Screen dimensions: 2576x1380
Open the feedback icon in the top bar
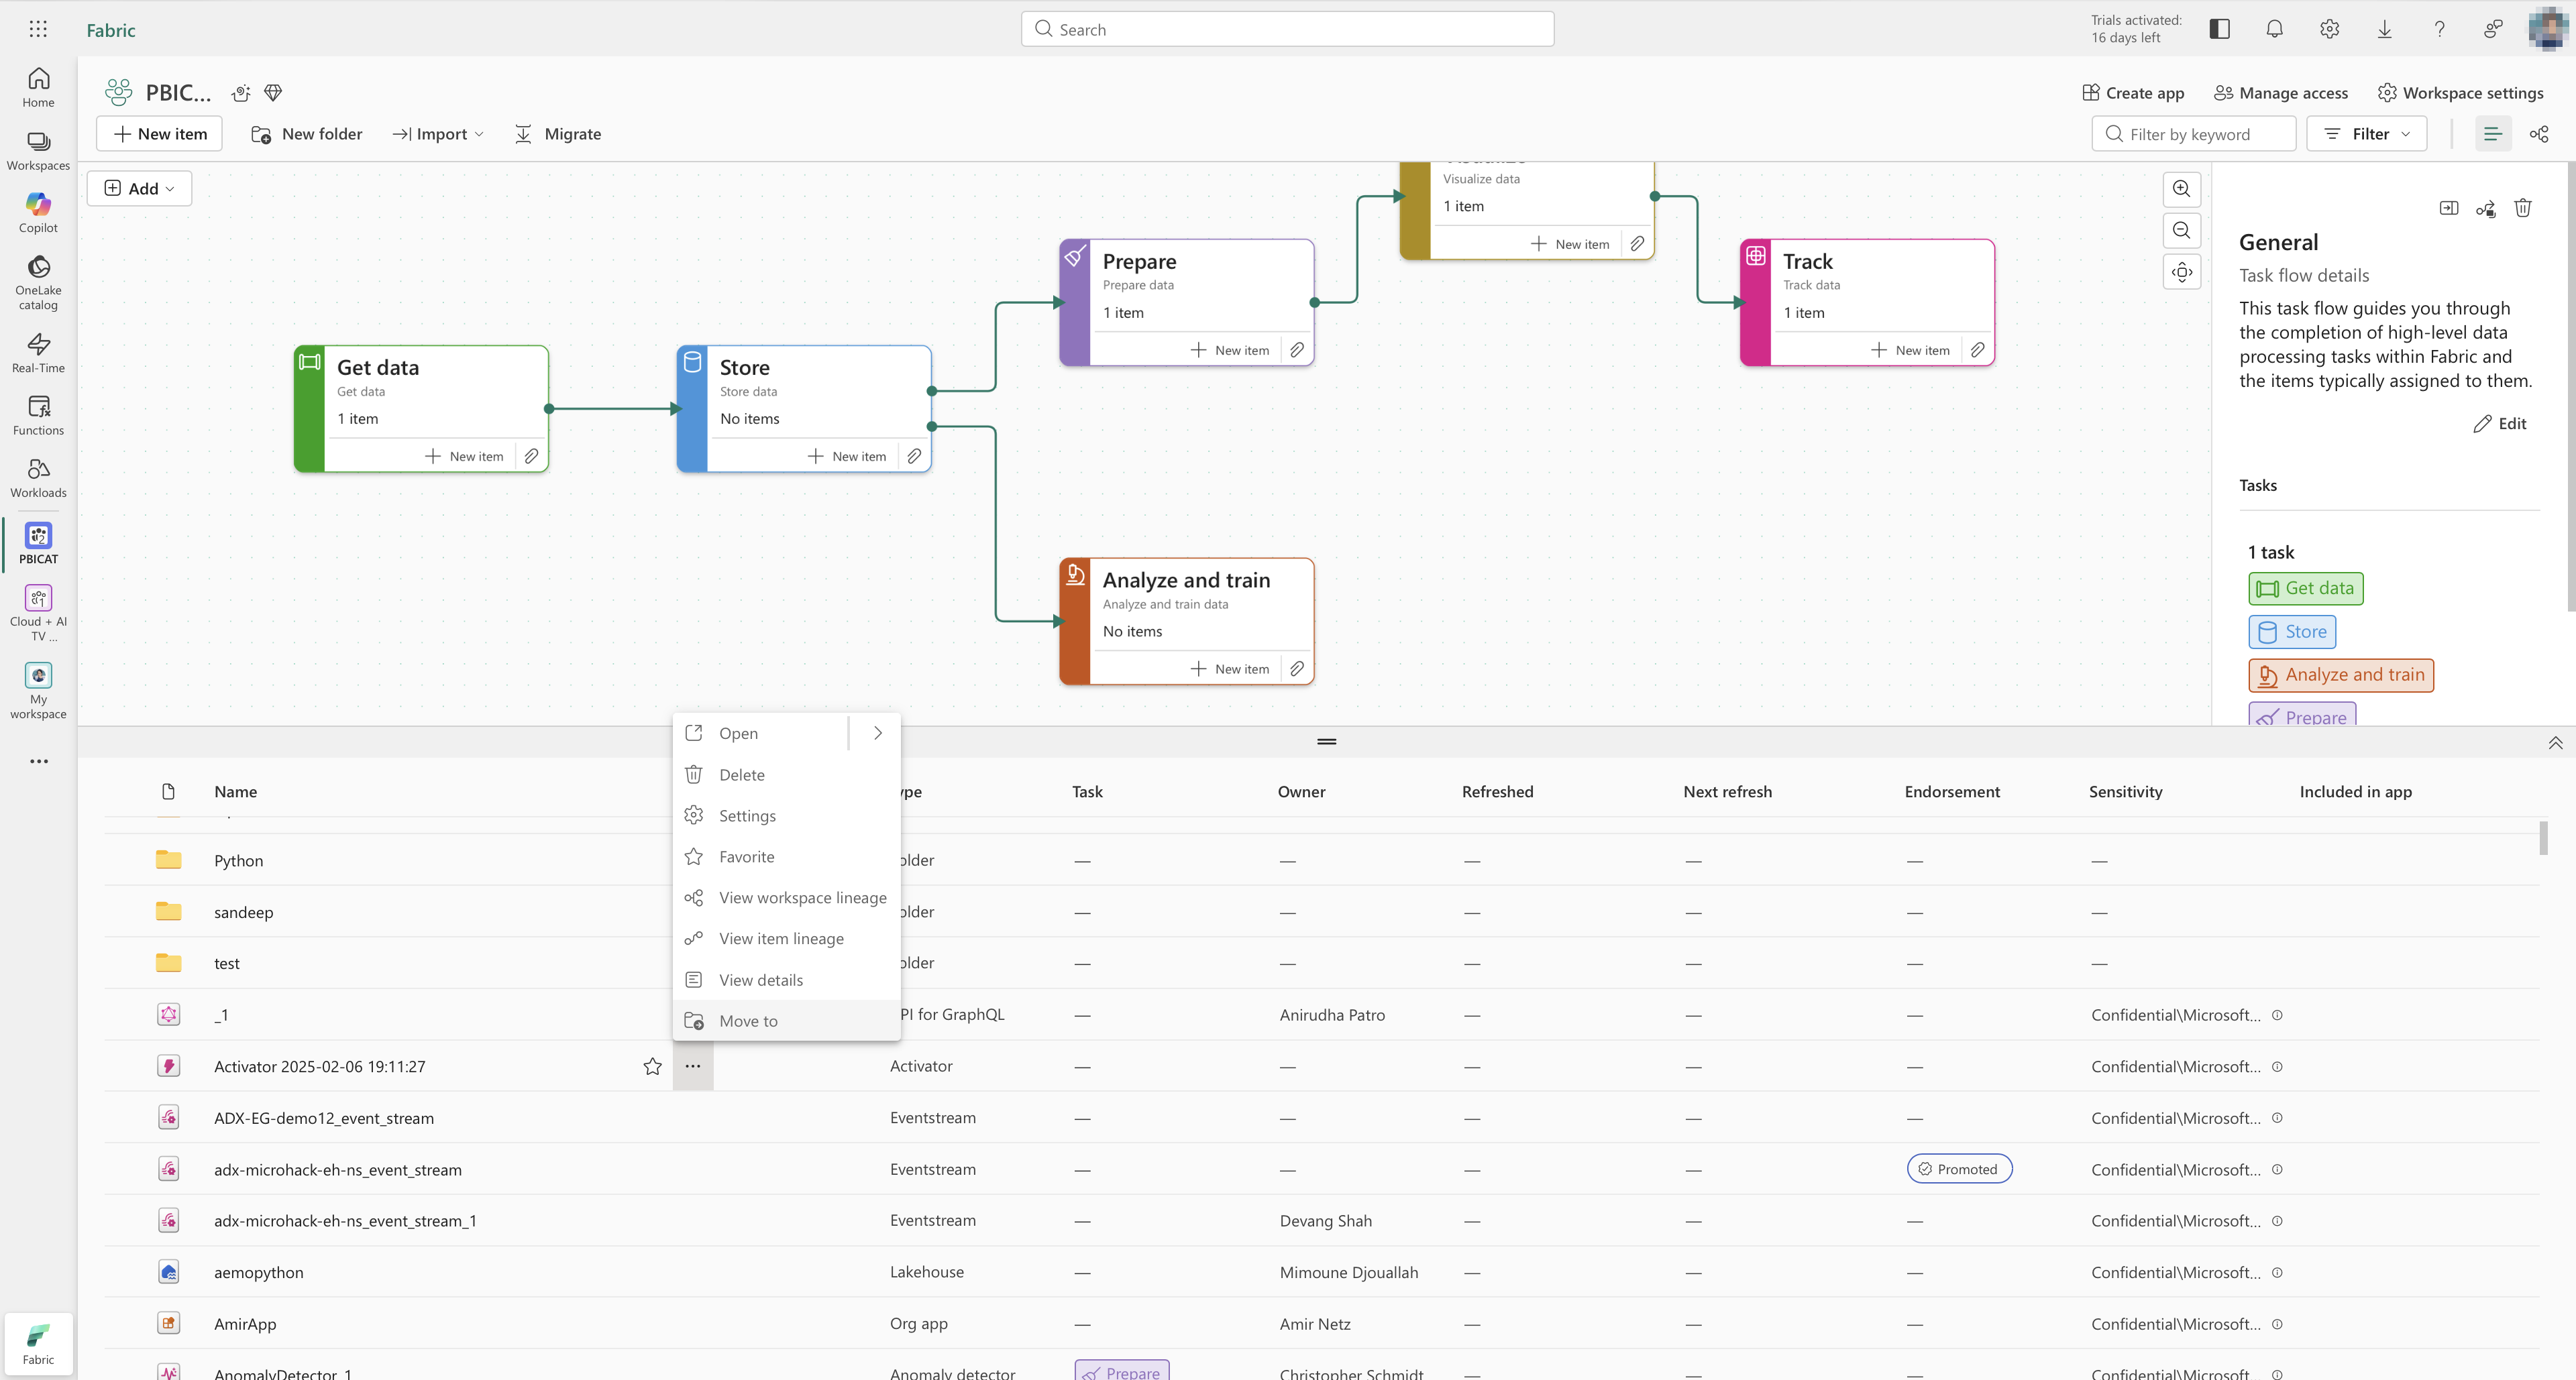[2494, 29]
